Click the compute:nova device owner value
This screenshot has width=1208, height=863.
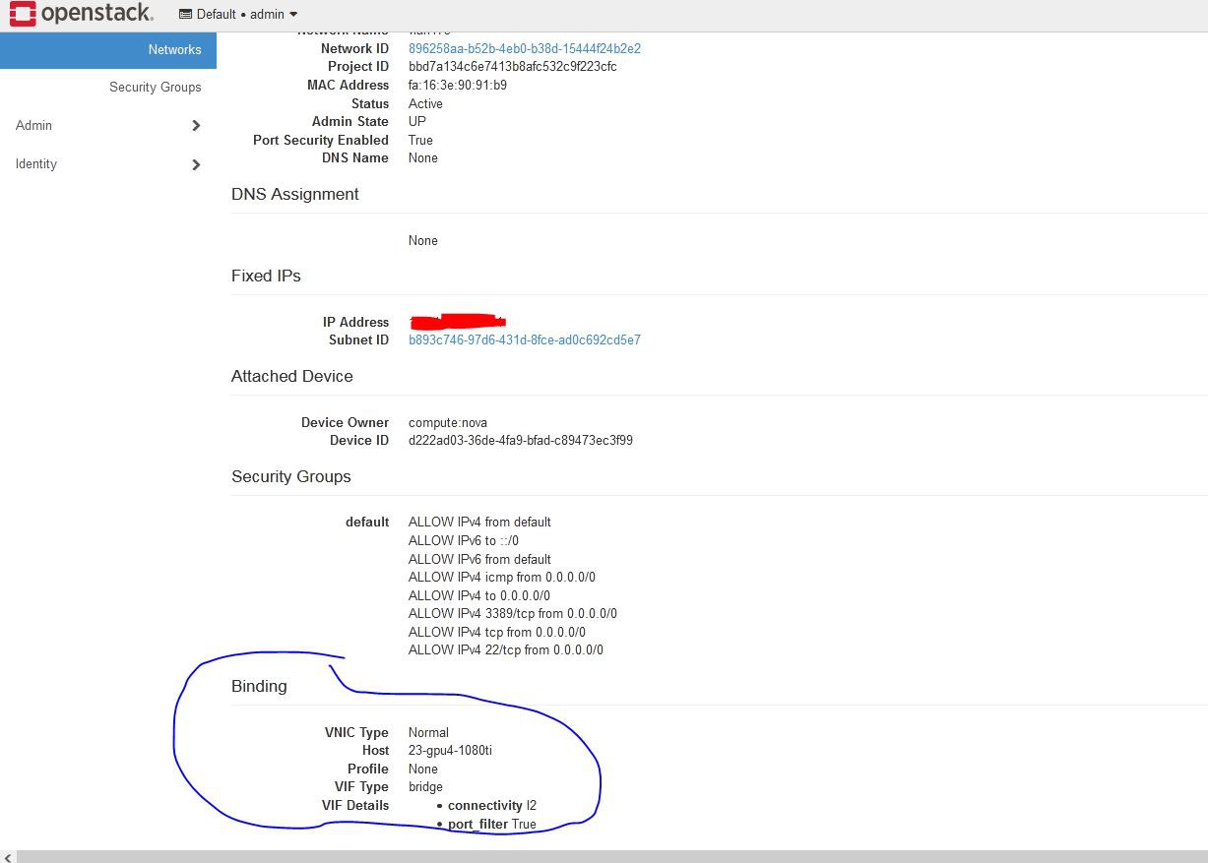448,422
